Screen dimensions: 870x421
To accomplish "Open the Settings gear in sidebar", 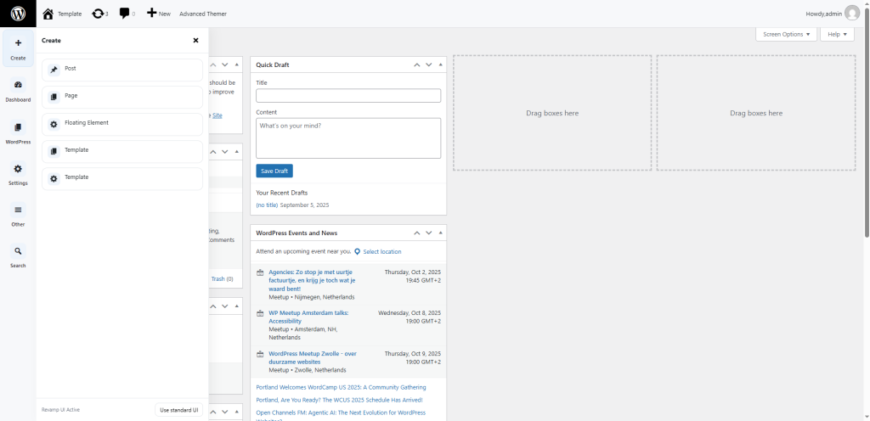I will click(18, 169).
